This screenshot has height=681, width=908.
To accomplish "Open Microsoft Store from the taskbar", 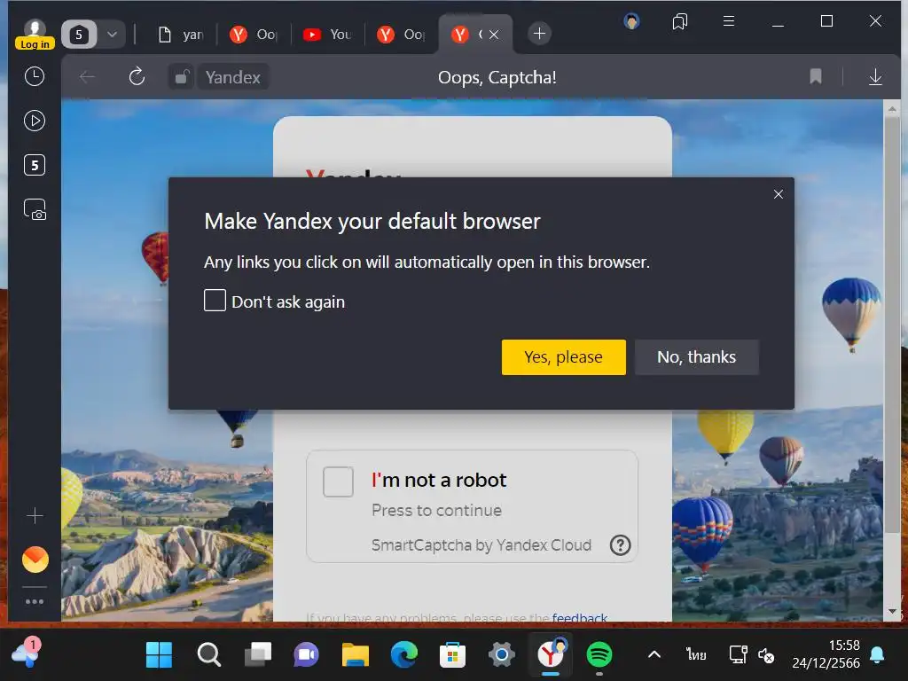I will point(452,655).
